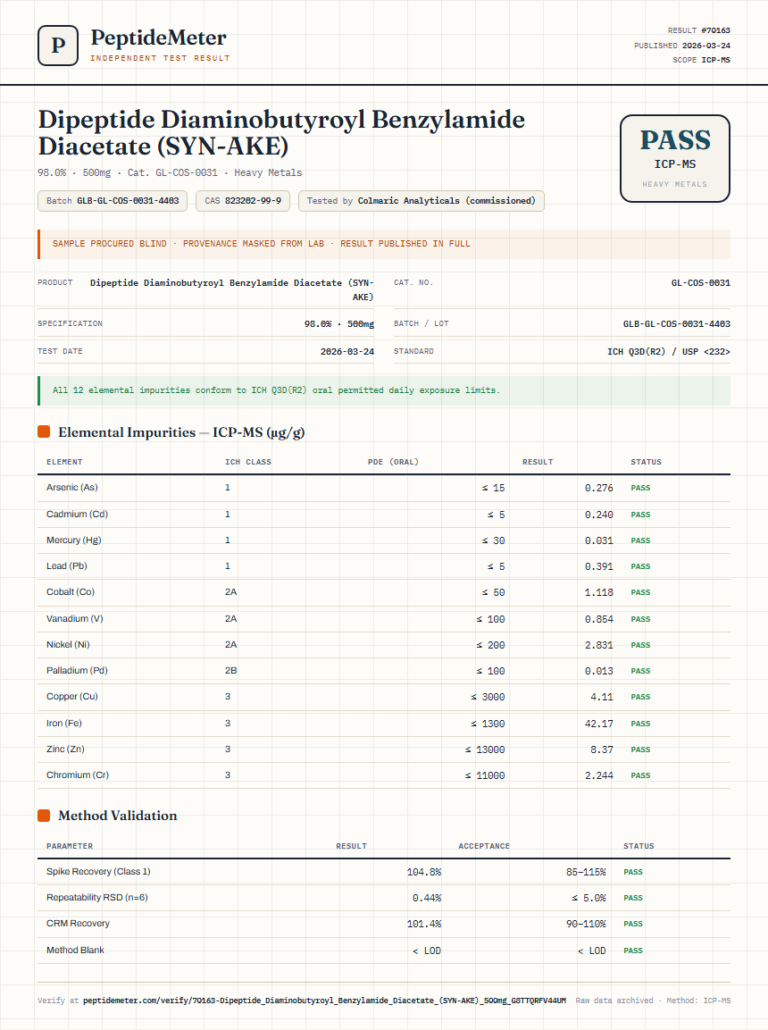Viewport: 768px width, 1030px height.
Task: Select the specification '98.0% · 500mg' value
Action: [338, 324]
